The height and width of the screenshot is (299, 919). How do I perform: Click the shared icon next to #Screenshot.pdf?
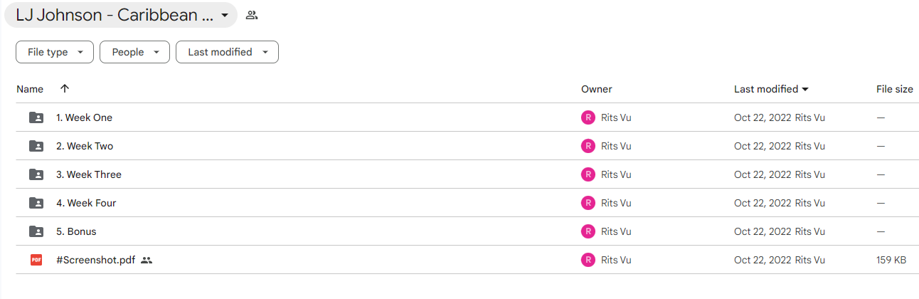pos(147,260)
